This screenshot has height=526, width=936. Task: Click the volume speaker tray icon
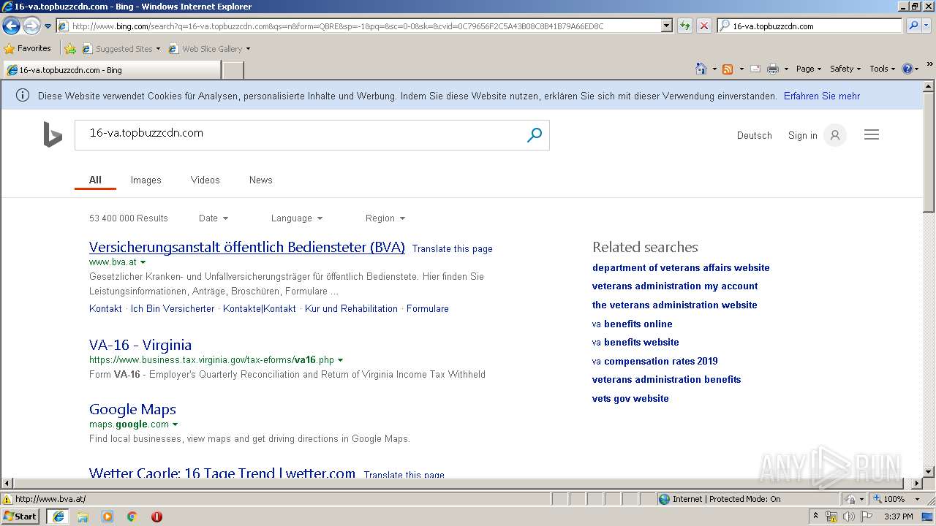pyautogui.click(x=849, y=517)
